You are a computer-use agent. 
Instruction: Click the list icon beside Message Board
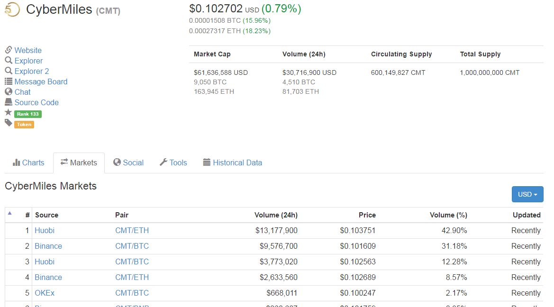tap(9, 81)
